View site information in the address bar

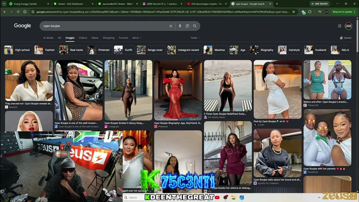[x=33, y=12]
